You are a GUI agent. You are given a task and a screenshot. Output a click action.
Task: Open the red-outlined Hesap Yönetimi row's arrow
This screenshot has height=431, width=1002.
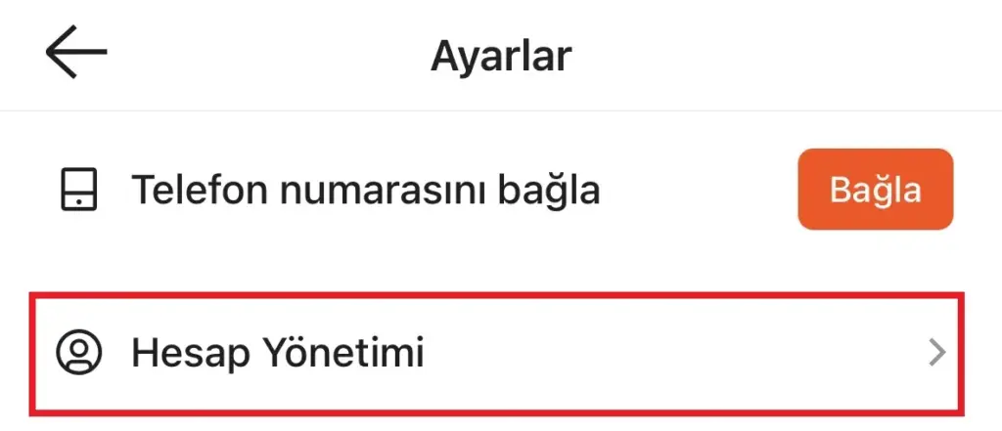coord(936,353)
